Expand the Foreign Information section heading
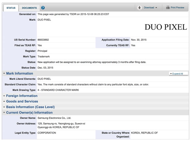191x141 pixels. click(22, 96)
